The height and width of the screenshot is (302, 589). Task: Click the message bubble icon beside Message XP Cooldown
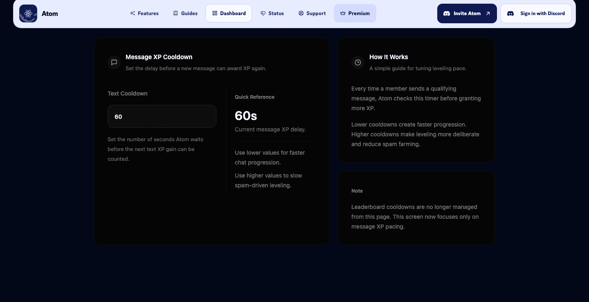[x=114, y=62]
